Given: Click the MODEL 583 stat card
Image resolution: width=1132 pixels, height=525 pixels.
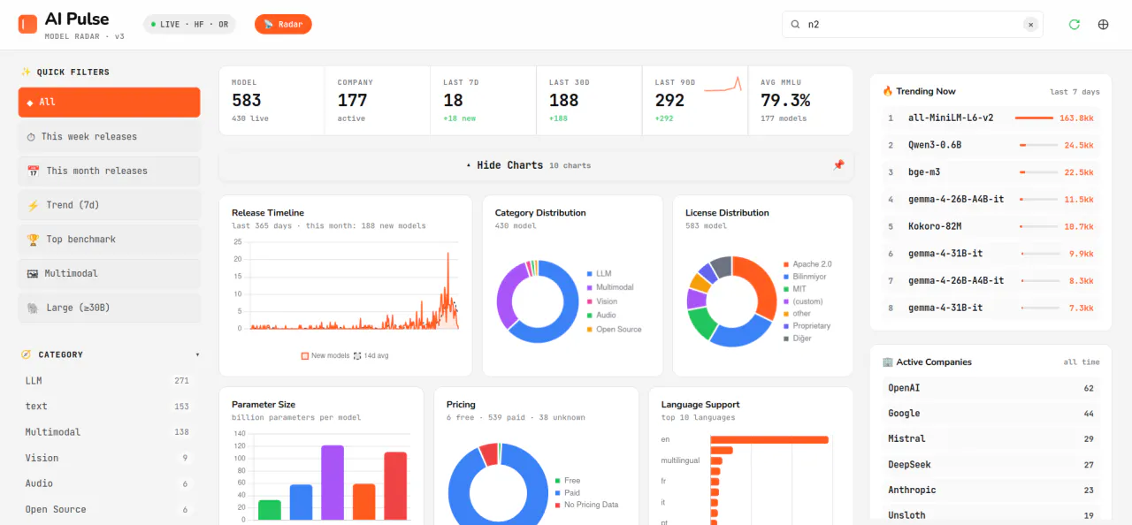Looking at the screenshot, I should [272, 101].
